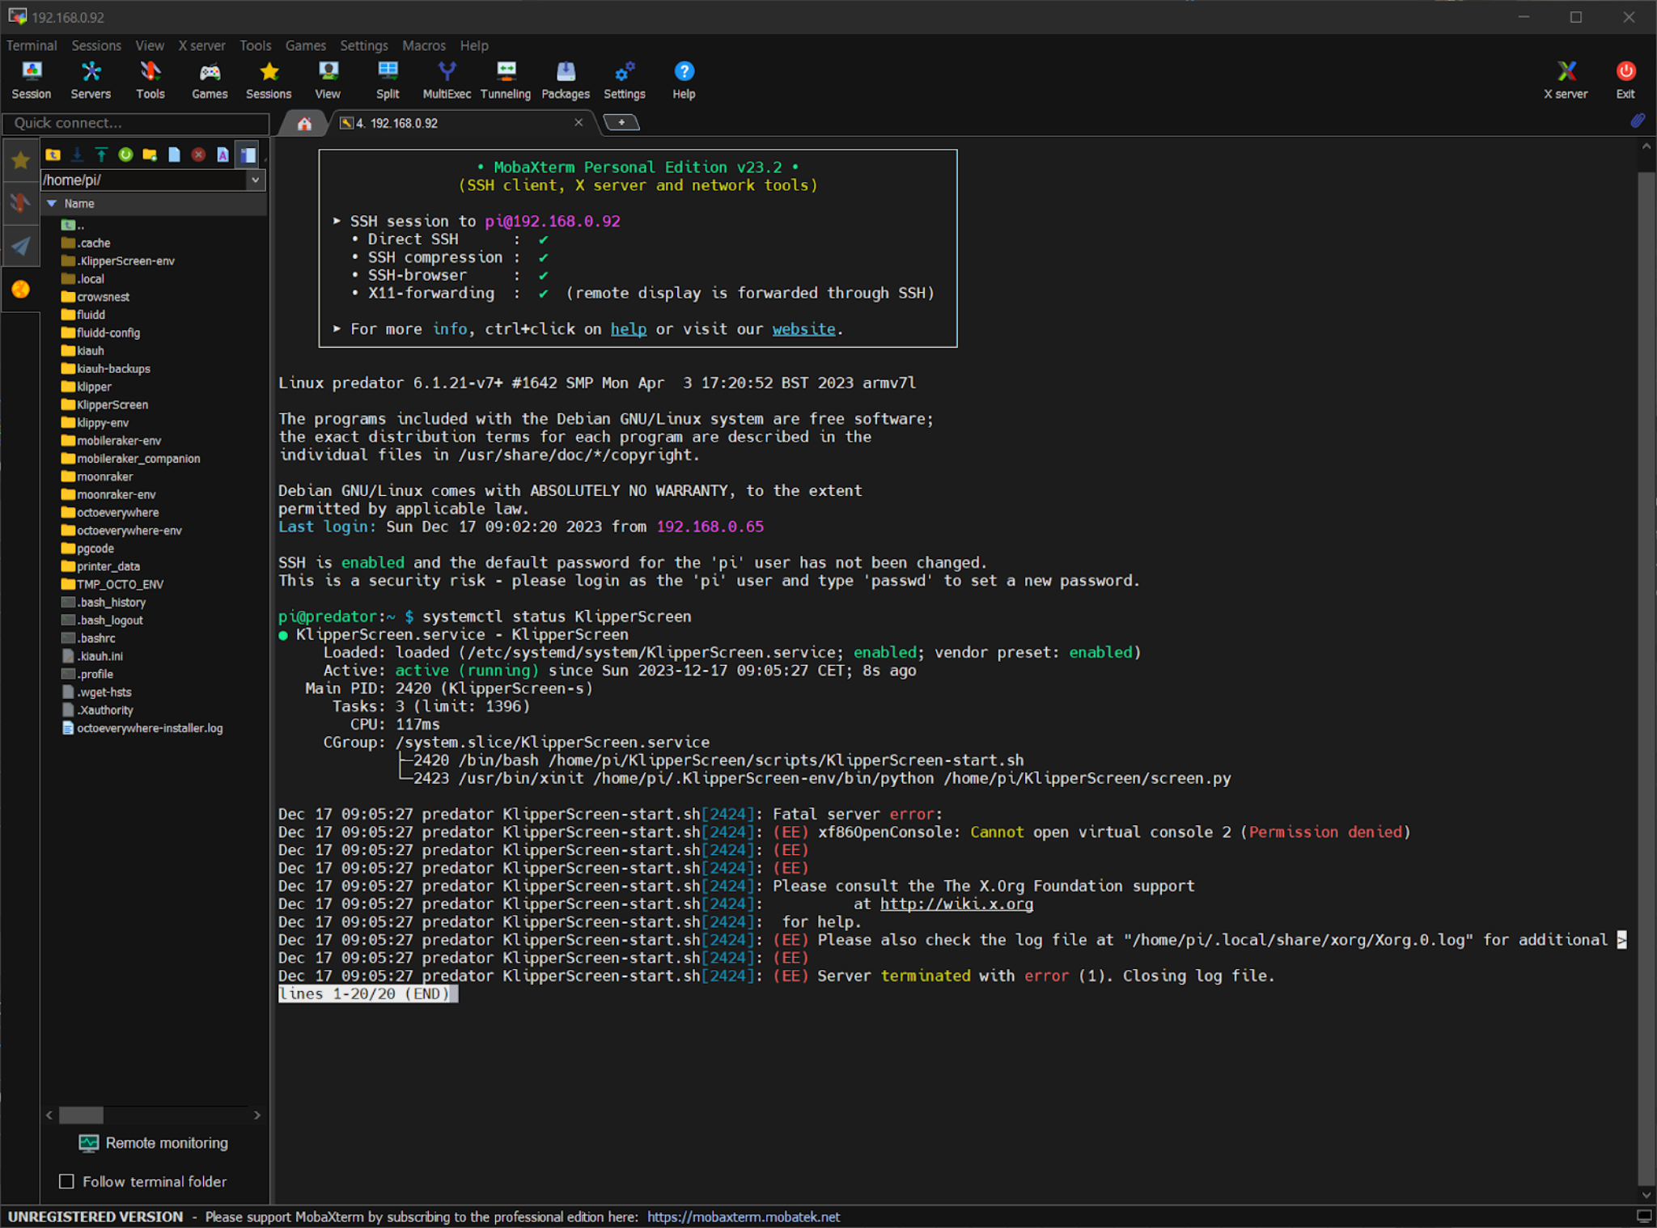Open the Tunneling tool
Screen dimensions: 1657x1228
pos(505,78)
